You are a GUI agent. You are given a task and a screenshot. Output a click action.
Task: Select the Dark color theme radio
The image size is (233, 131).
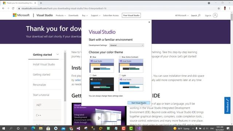point(91,75)
